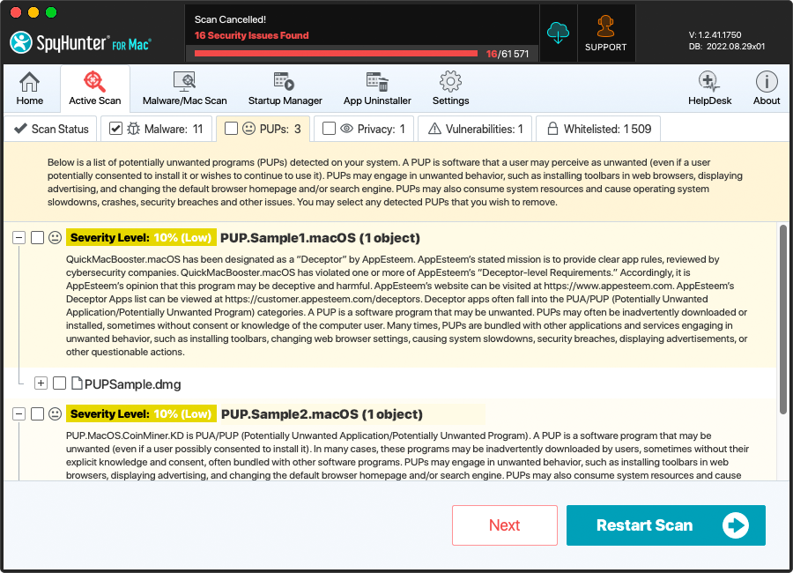Viewport: 793px width, 573px height.
Task: Click the Next button
Action: pyautogui.click(x=504, y=525)
